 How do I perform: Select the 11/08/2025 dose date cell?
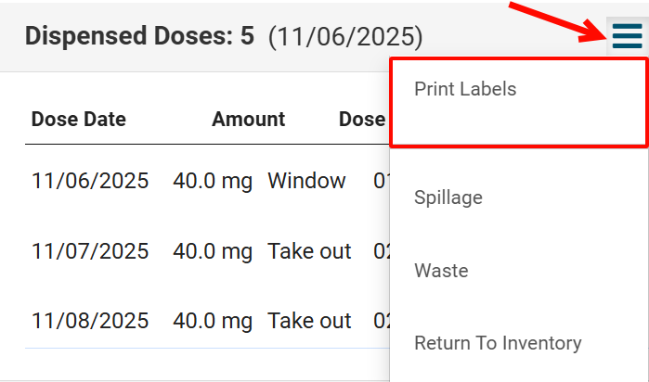pyautogui.click(x=90, y=321)
